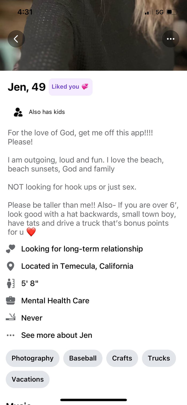Image resolution: width=187 pixels, height=405 pixels.
Task: Tap the smoking status icon
Action: point(10,318)
